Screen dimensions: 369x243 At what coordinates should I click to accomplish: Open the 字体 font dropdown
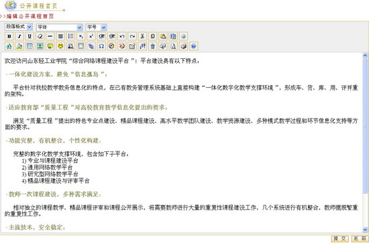60,27
